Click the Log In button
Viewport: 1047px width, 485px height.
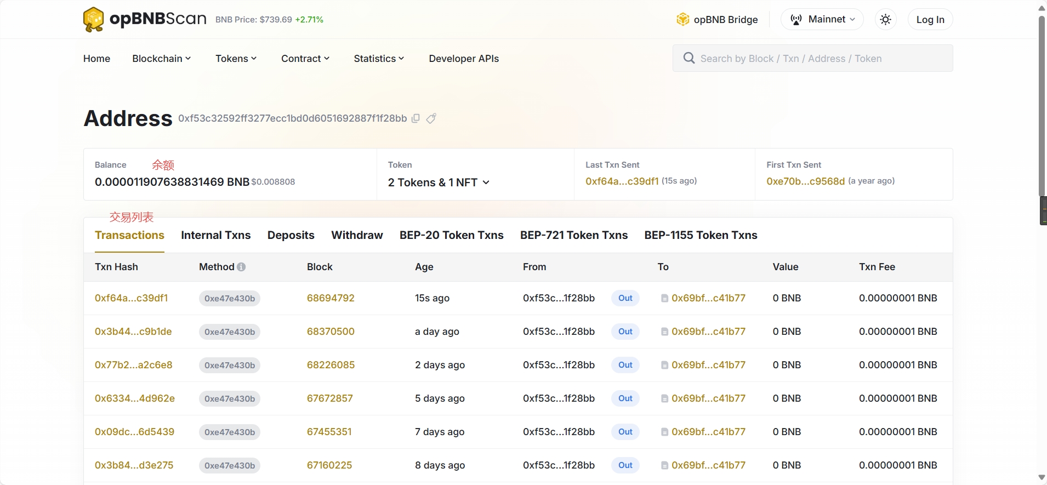pos(930,20)
